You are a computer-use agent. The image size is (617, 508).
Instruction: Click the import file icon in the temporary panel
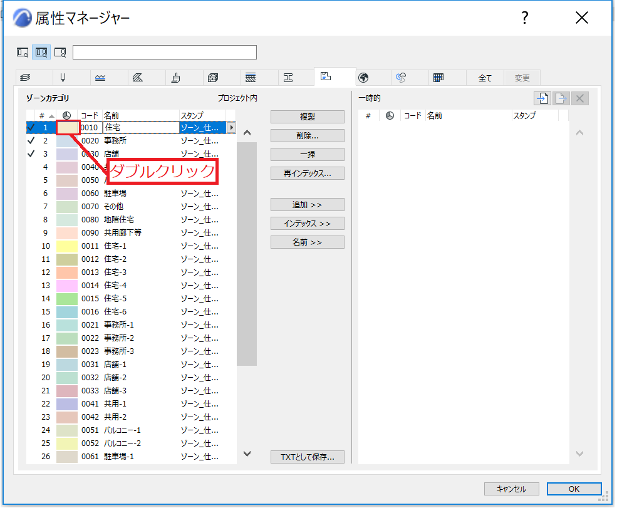[x=542, y=98]
